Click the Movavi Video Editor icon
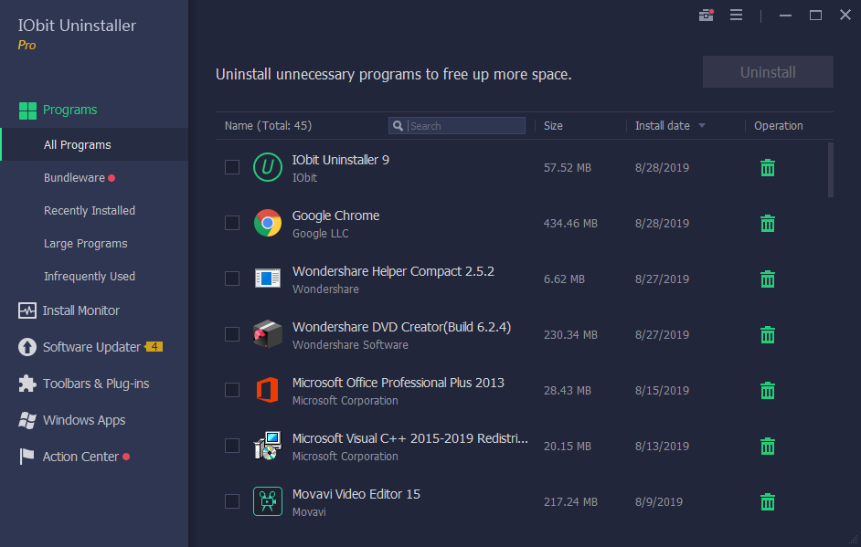Image resolution: width=861 pixels, height=547 pixels. pyautogui.click(x=268, y=501)
